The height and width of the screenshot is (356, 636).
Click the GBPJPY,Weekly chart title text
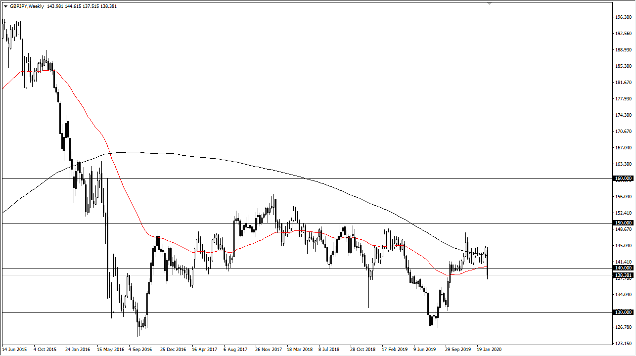pyautogui.click(x=26, y=6)
